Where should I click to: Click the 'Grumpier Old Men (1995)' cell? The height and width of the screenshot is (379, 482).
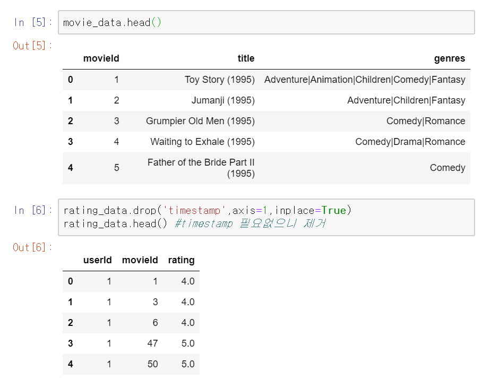point(201,121)
